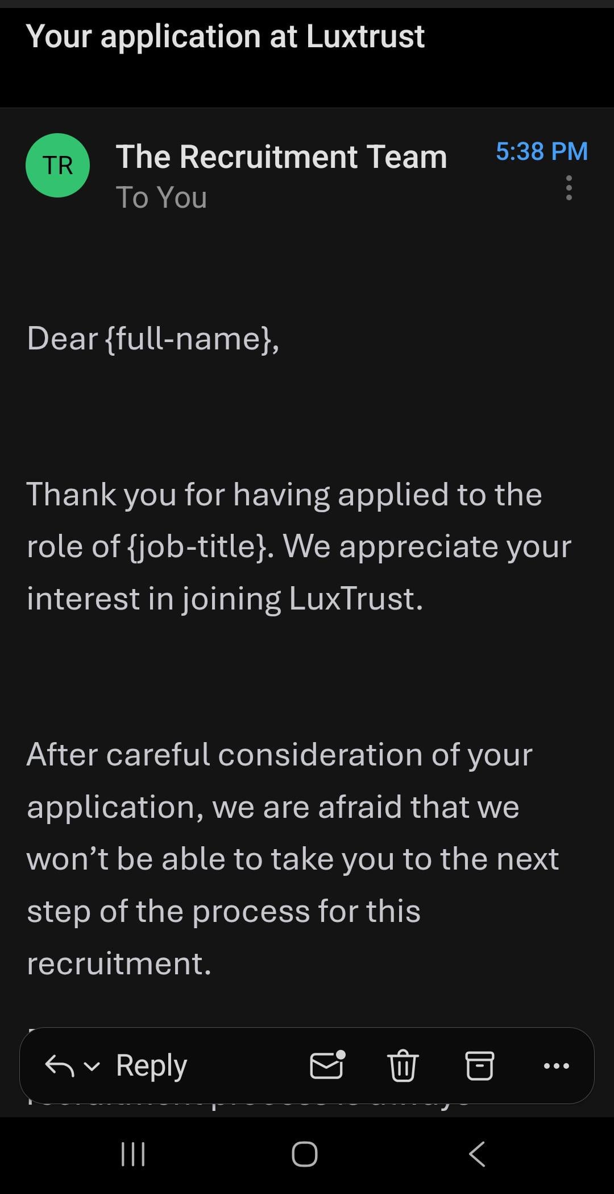Open the message three-dot options menu

[x=569, y=188]
